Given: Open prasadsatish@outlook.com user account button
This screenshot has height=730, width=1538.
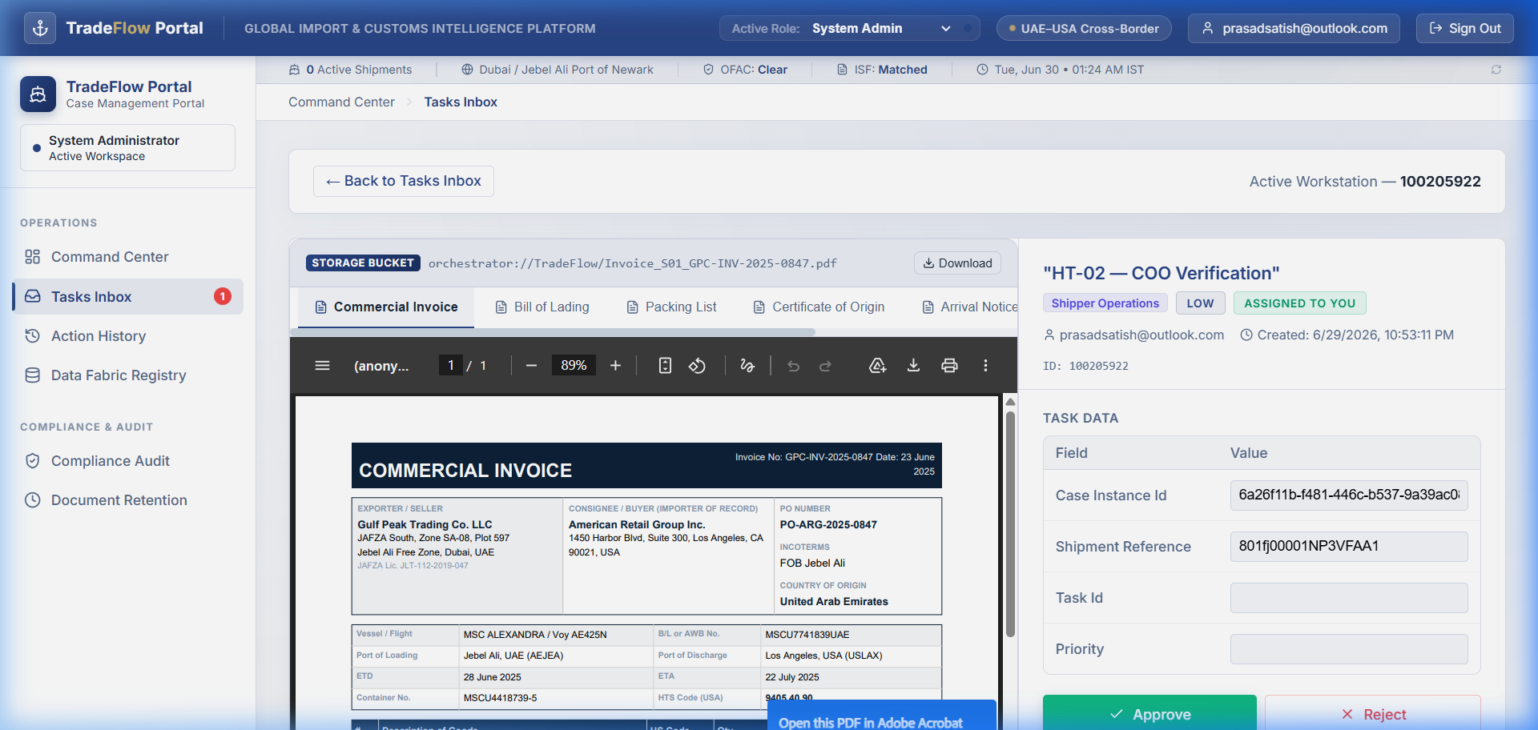Looking at the screenshot, I should [1294, 28].
